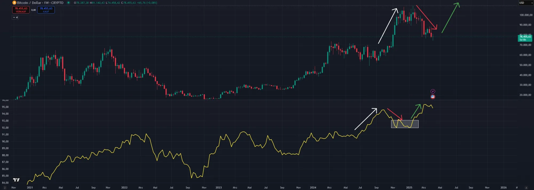Click the 30.000,00 price axis label
The height and width of the screenshot is (190, 534).
point(525,85)
